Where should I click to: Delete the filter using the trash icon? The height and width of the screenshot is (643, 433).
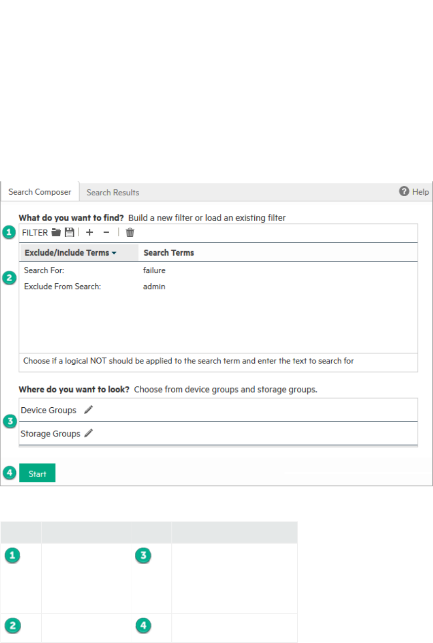(x=130, y=233)
